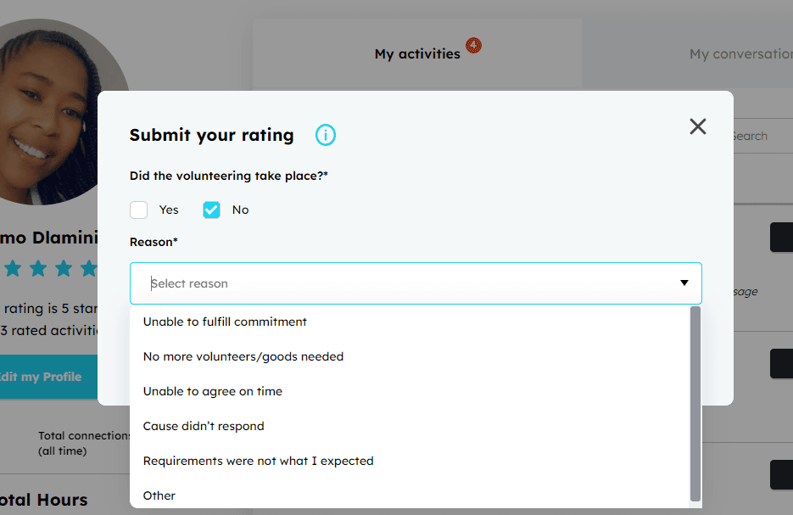Screen dimensions: 793x515
Task: Uncheck the No checkbox
Action: click(211, 210)
